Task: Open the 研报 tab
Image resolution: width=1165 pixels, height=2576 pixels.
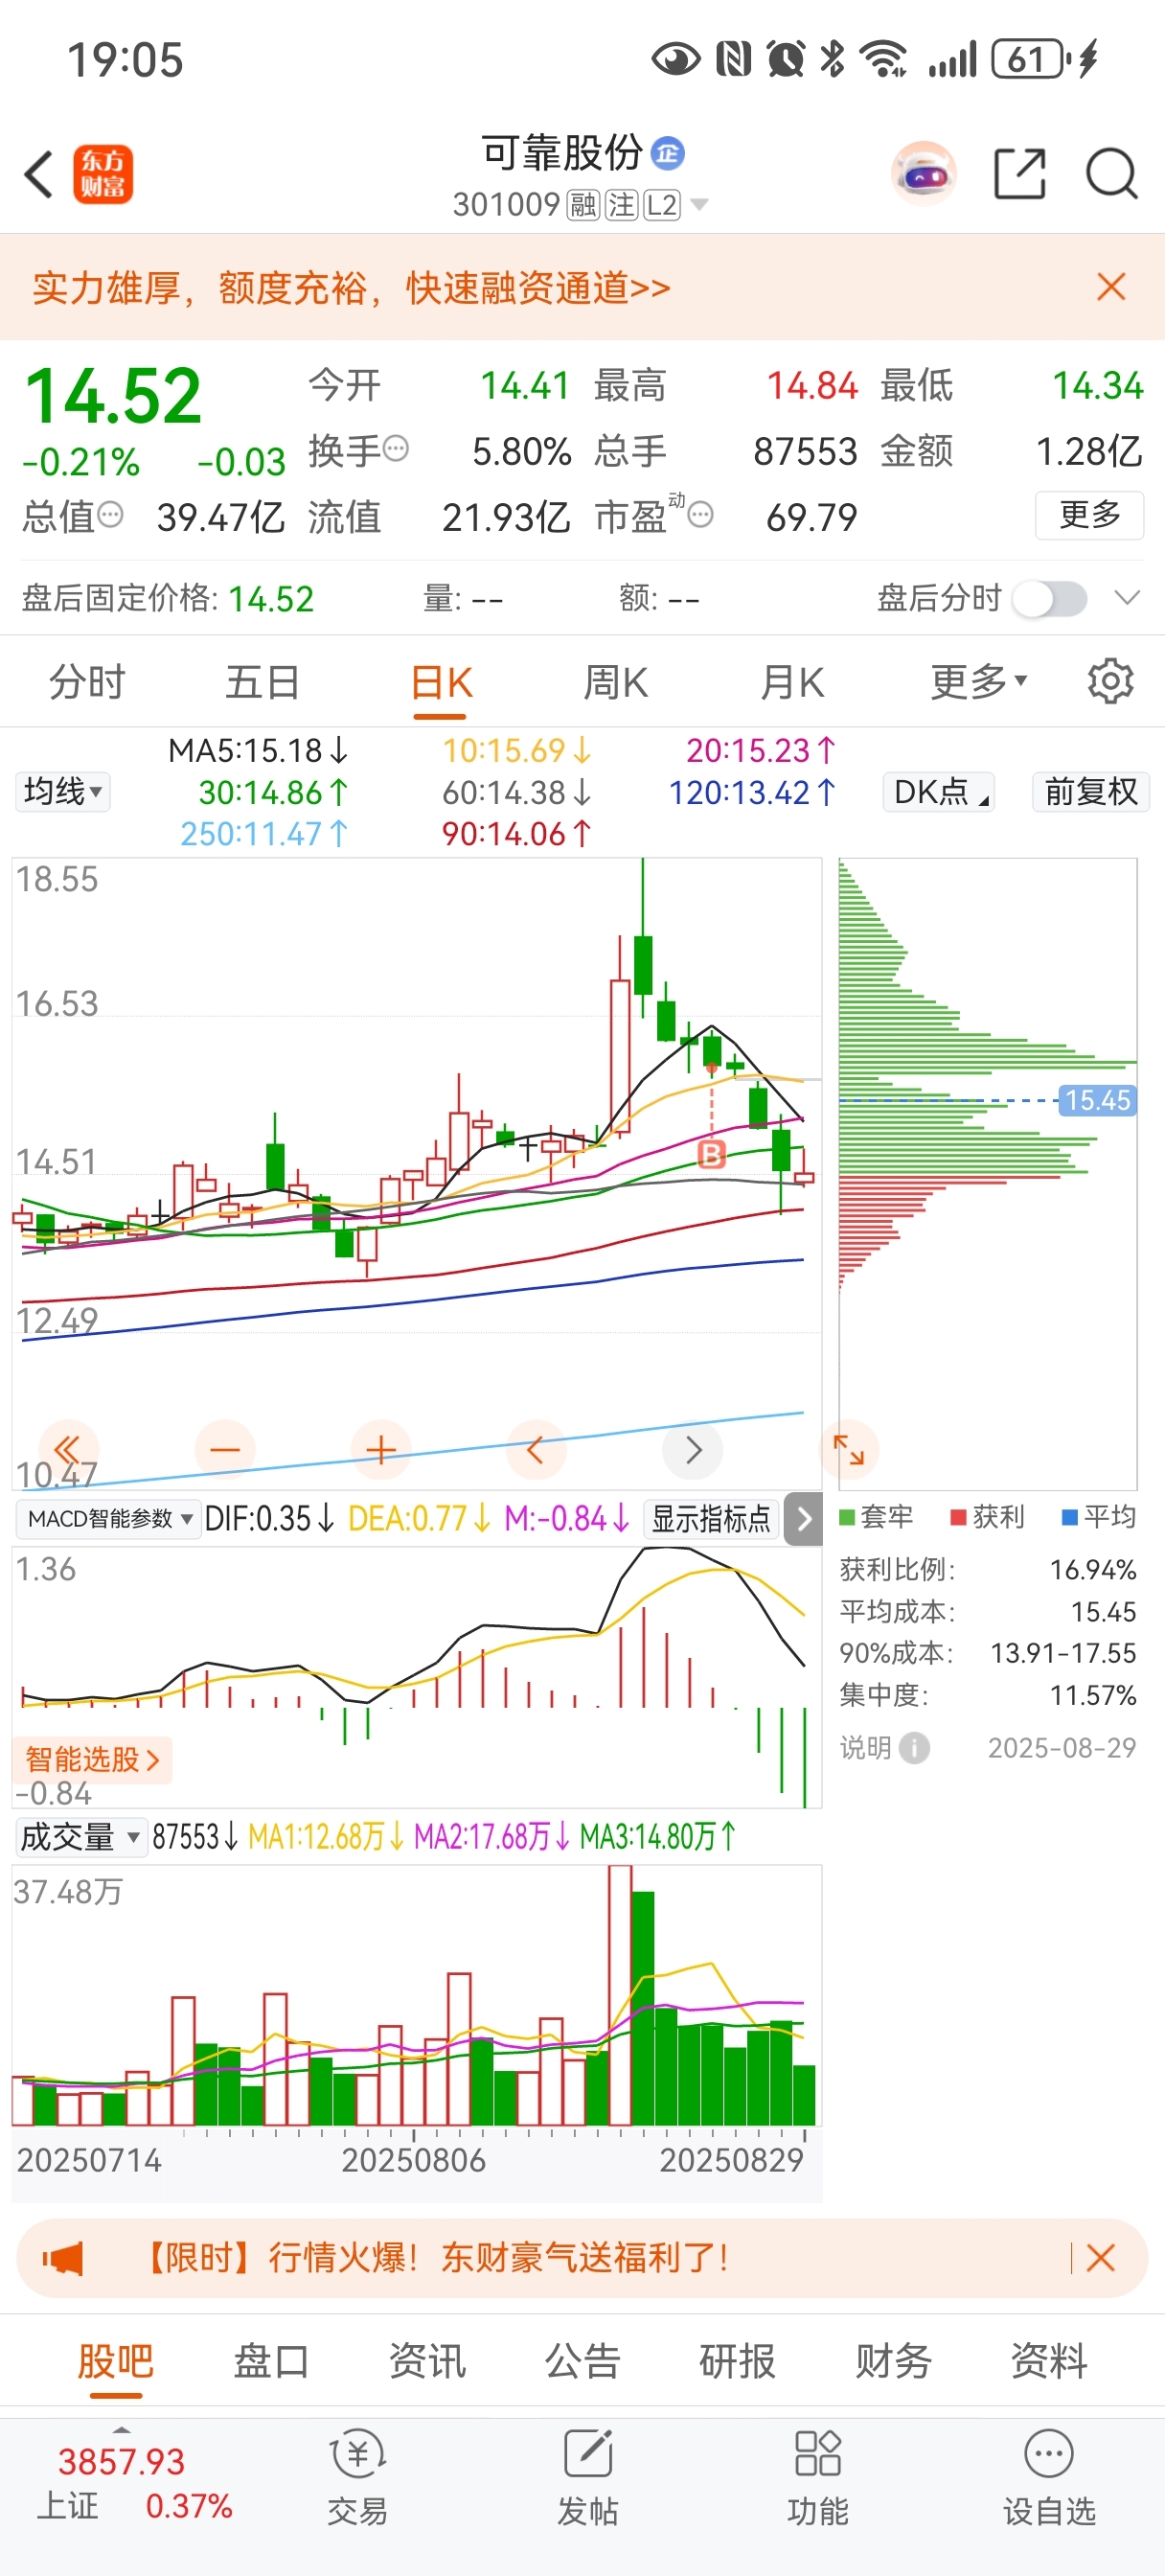Action: coord(738,2361)
